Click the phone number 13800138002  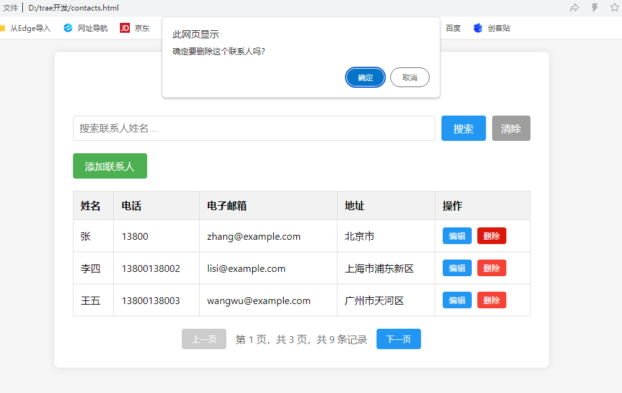pos(151,268)
